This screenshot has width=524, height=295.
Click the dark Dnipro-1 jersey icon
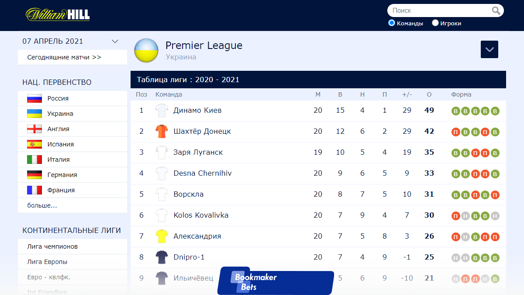[162, 257]
